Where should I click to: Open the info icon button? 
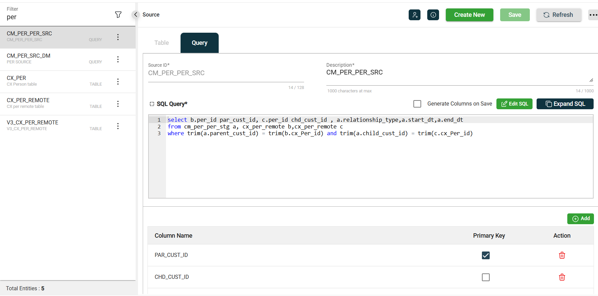point(433,15)
